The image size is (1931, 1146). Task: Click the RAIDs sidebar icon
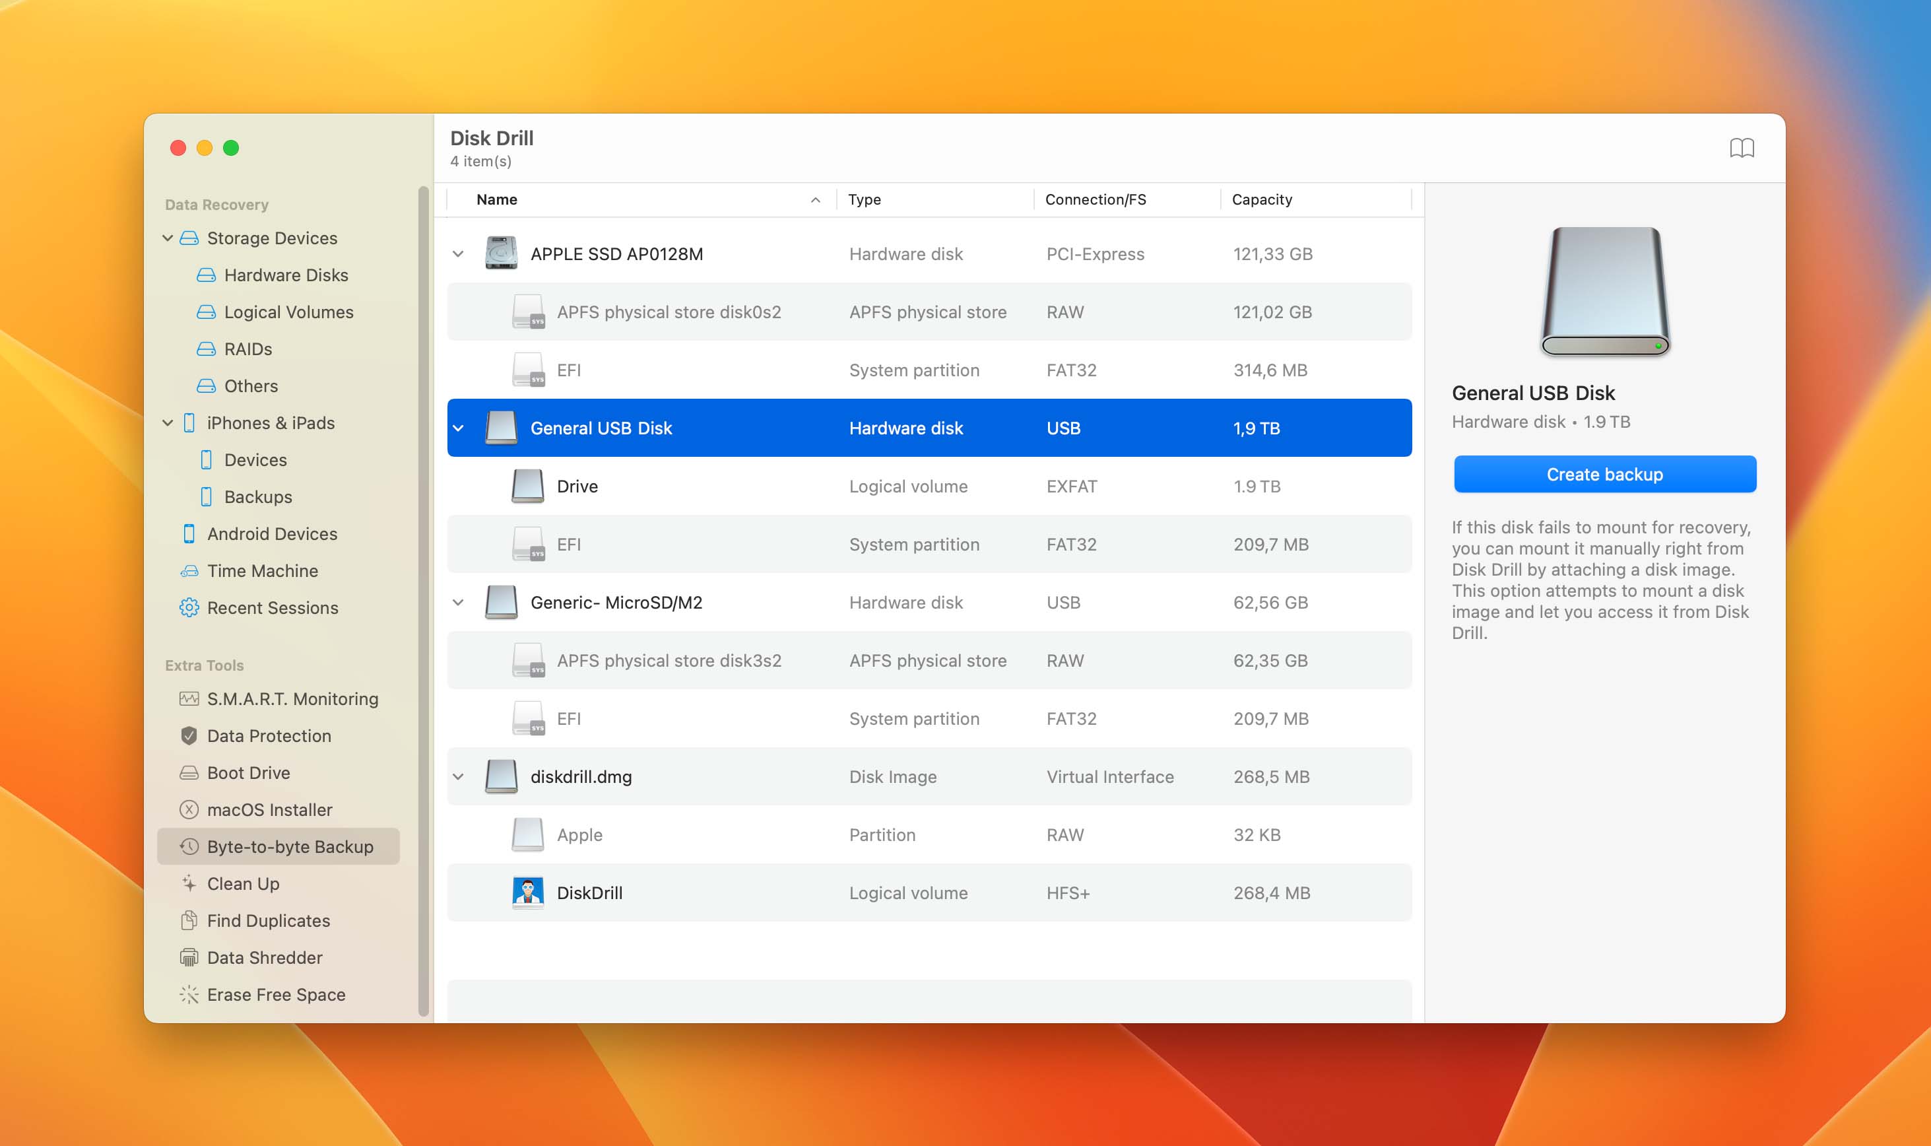pyautogui.click(x=206, y=349)
